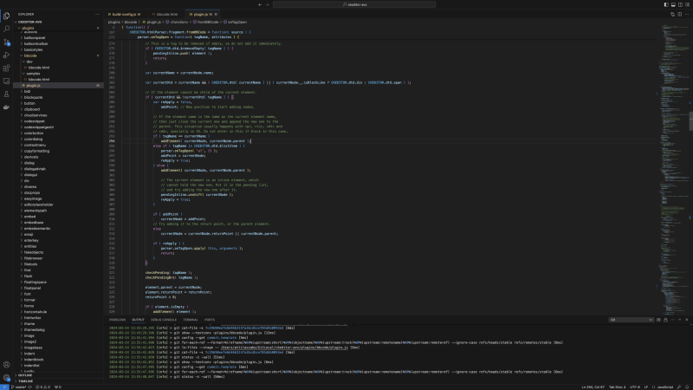Click the Open Changes editor icon

(673, 14)
